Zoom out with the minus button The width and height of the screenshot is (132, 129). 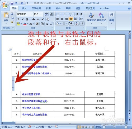104,127
